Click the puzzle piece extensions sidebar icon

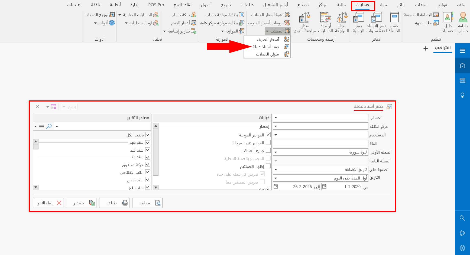(x=462, y=233)
